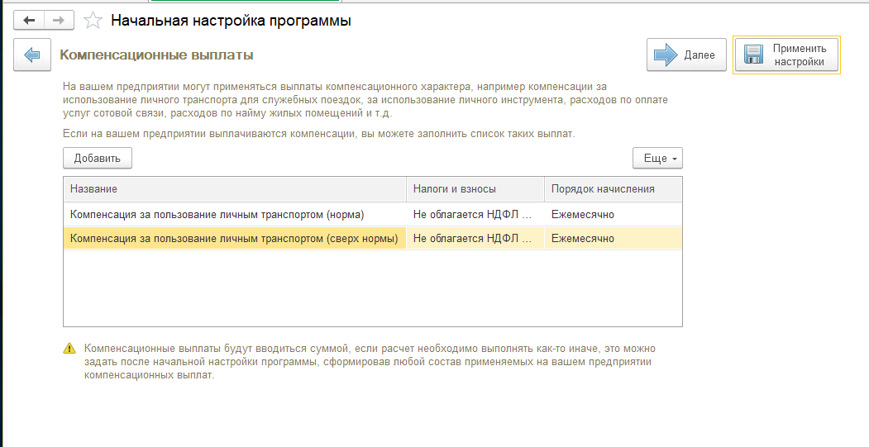Go back using the black left arrow
The width and height of the screenshot is (869, 447).
tap(29, 21)
